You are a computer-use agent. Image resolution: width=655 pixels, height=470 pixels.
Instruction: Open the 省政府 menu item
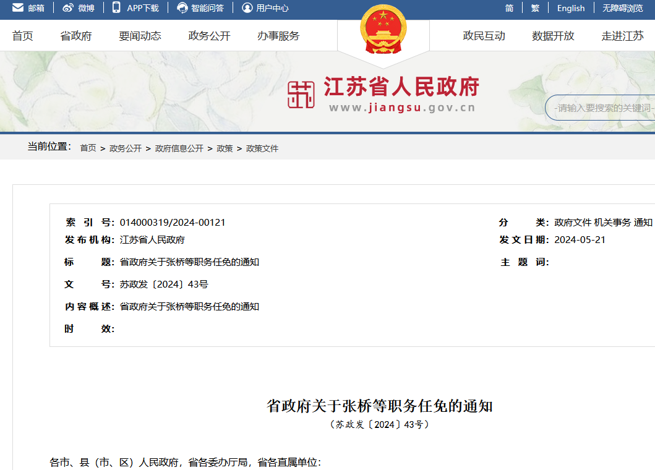point(76,36)
